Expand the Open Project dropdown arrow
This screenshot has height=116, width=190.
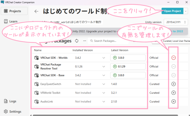coord(186,11)
